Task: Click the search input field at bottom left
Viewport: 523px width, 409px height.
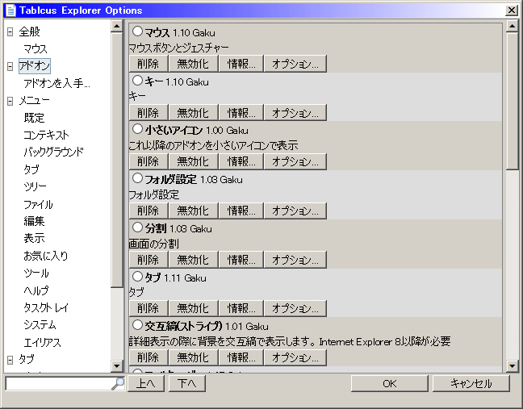Action: (x=56, y=383)
